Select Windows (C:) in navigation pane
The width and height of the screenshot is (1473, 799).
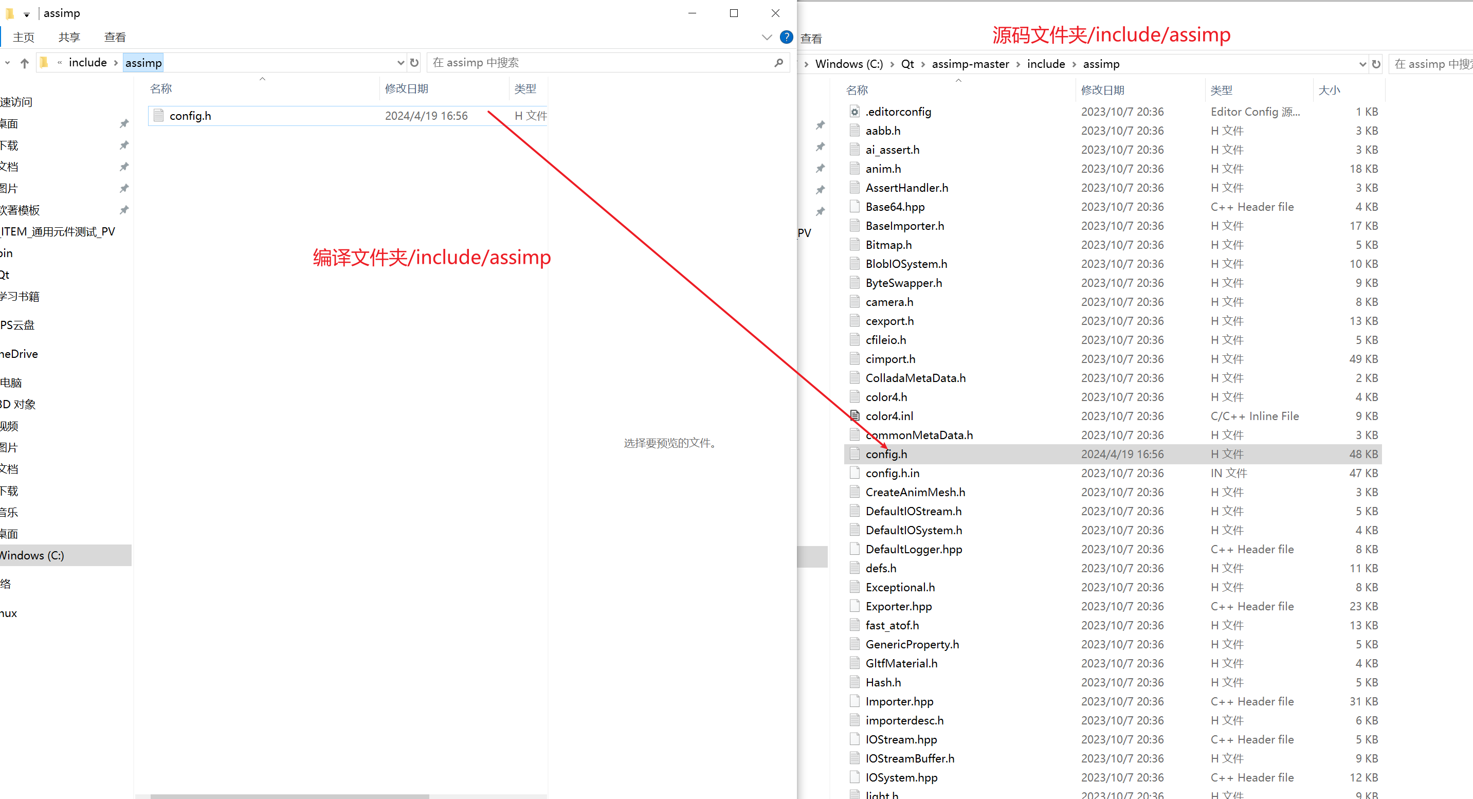pos(65,555)
